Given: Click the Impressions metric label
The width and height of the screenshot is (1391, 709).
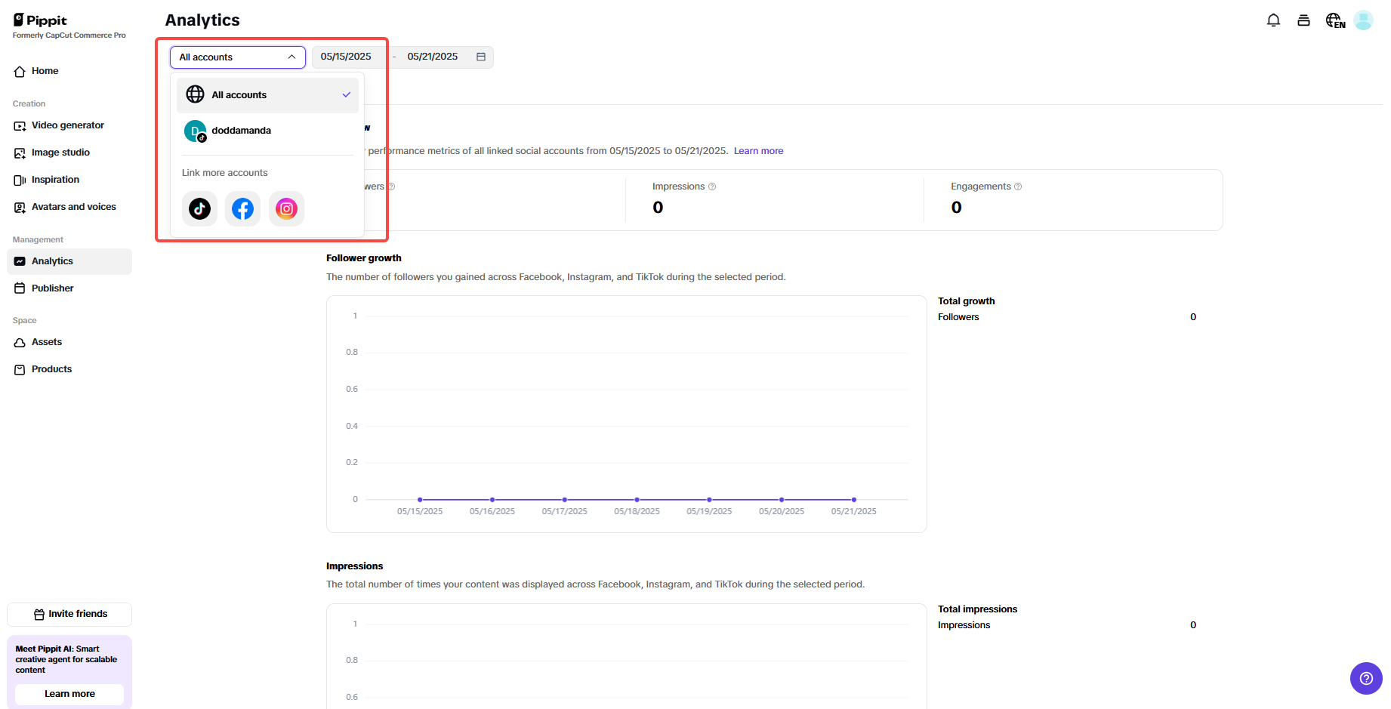Looking at the screenshot, I should pyautogui.click(x=679, y=186).
